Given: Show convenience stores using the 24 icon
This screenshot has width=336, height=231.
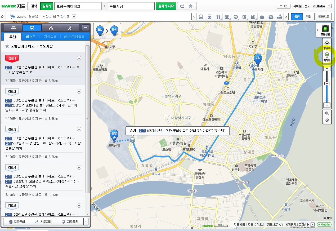Looking at the screenshot, I should [271, 17].
